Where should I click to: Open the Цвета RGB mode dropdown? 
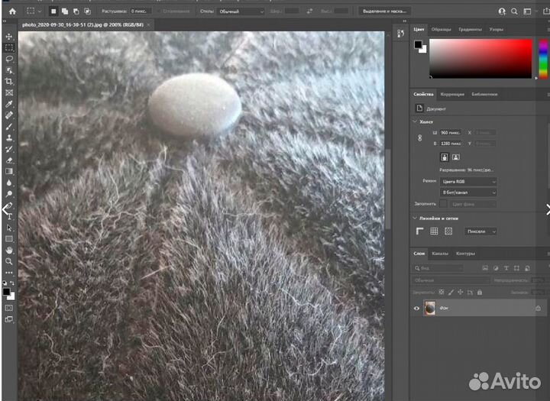pos(468,181)
